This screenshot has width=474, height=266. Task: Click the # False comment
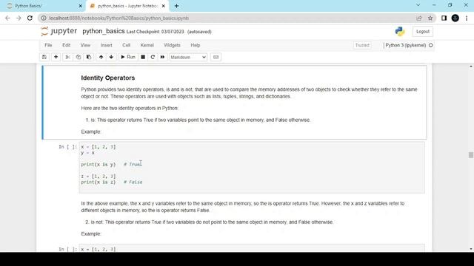[x=133, y=183]
